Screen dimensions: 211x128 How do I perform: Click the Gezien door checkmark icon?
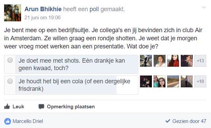click(x=168, y=121)
